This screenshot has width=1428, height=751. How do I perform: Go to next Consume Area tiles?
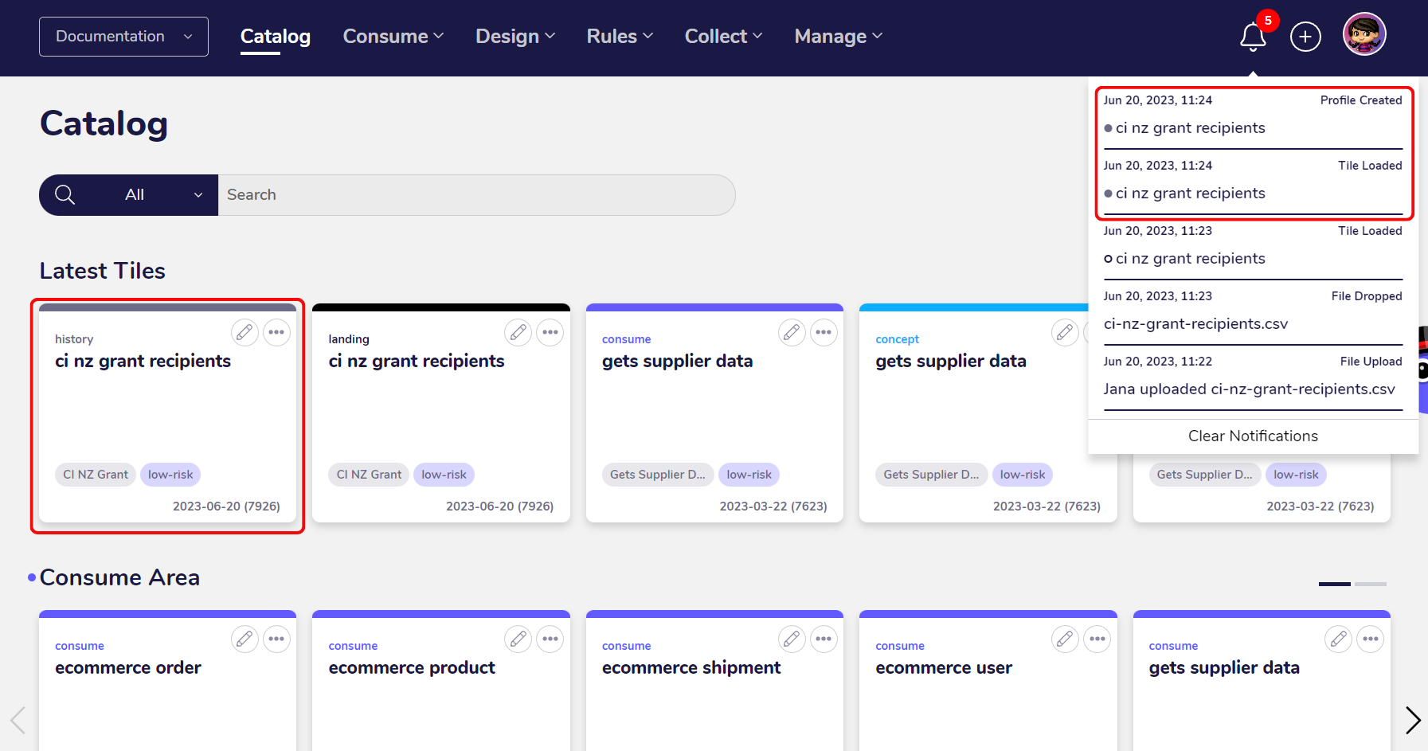tap(1413, 720)
